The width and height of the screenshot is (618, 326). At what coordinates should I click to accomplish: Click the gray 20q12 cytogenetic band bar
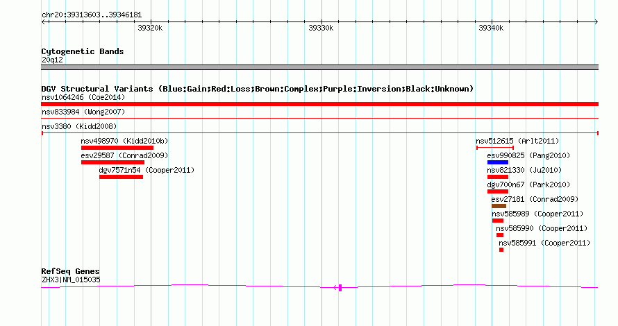tap(319, 67)
